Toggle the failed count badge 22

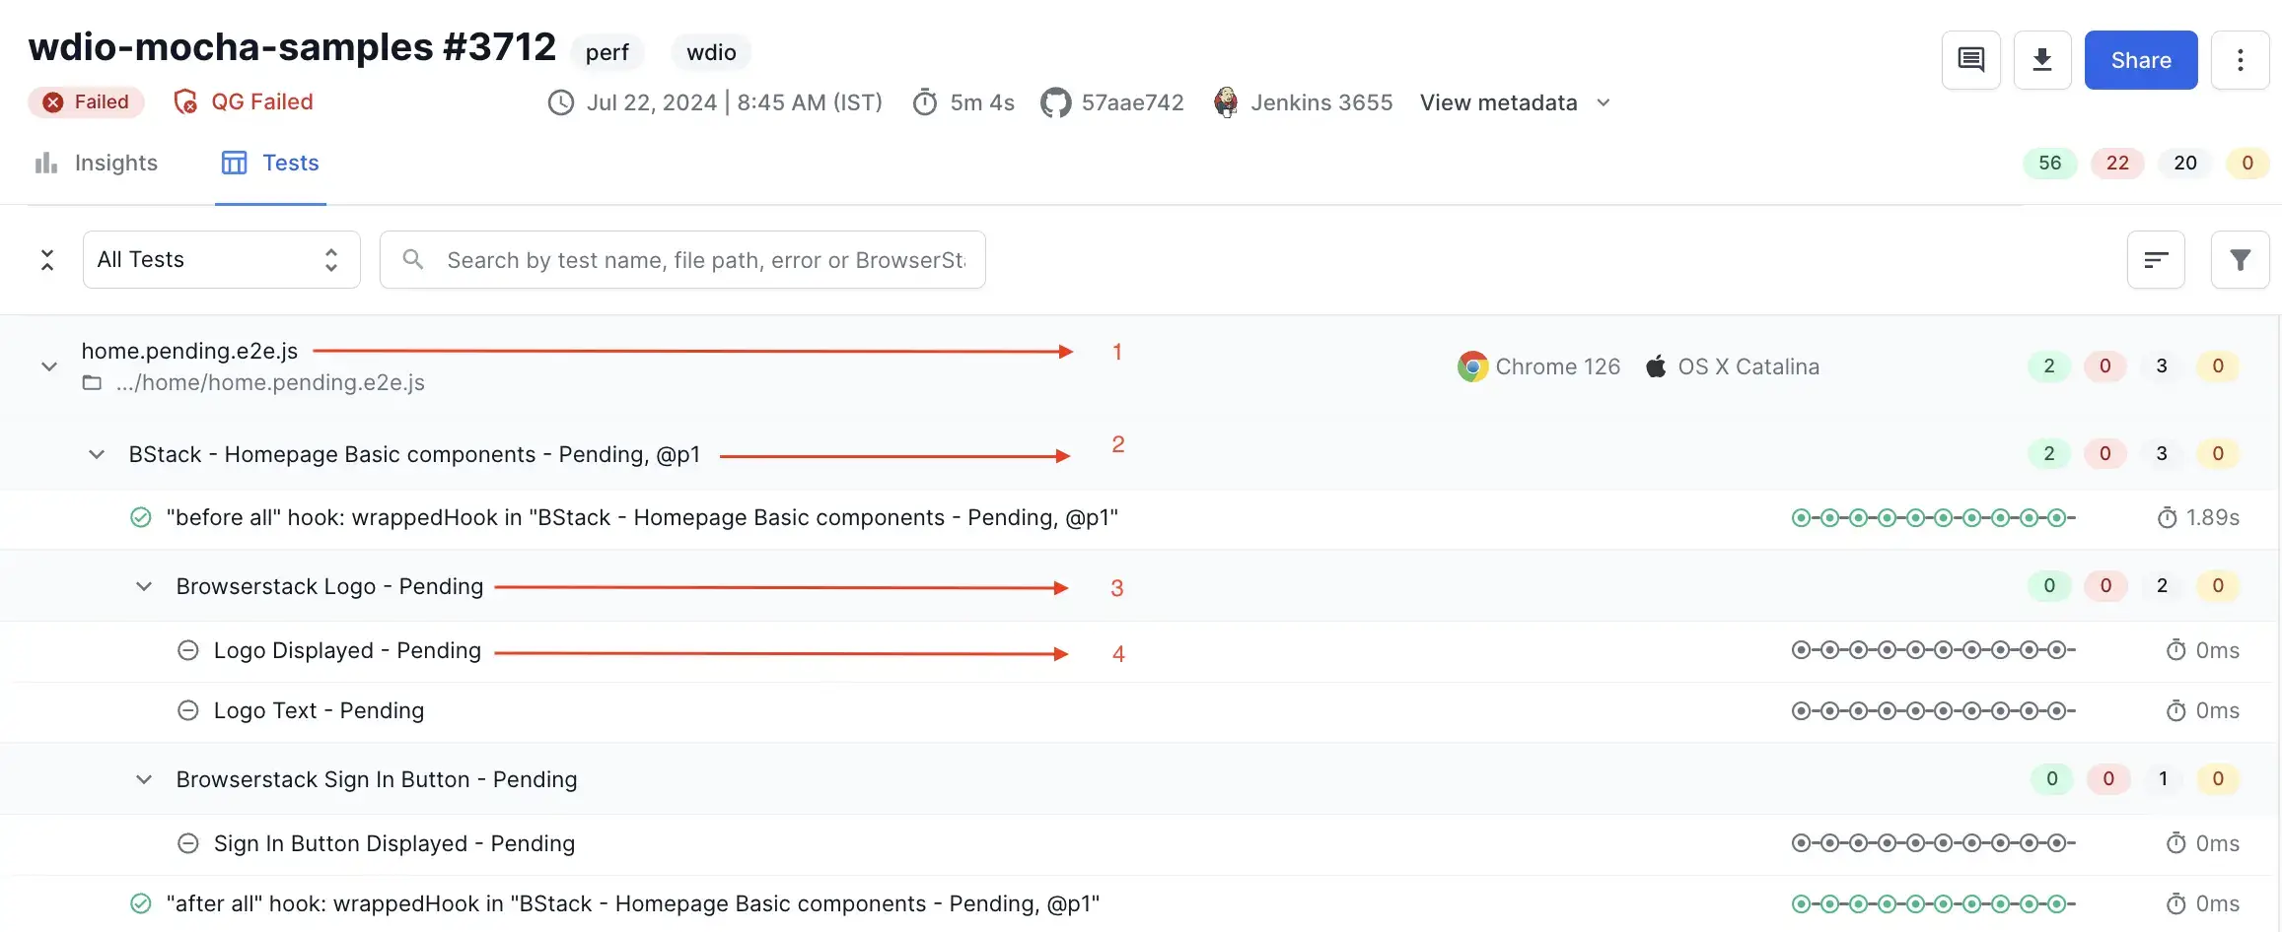[x=2117, y=163]
